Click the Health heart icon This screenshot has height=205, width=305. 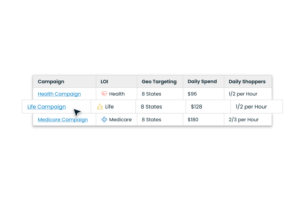104,94
